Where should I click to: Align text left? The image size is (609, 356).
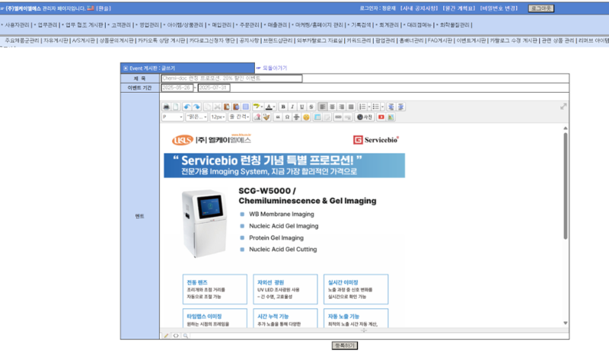[x=322, y=106]
